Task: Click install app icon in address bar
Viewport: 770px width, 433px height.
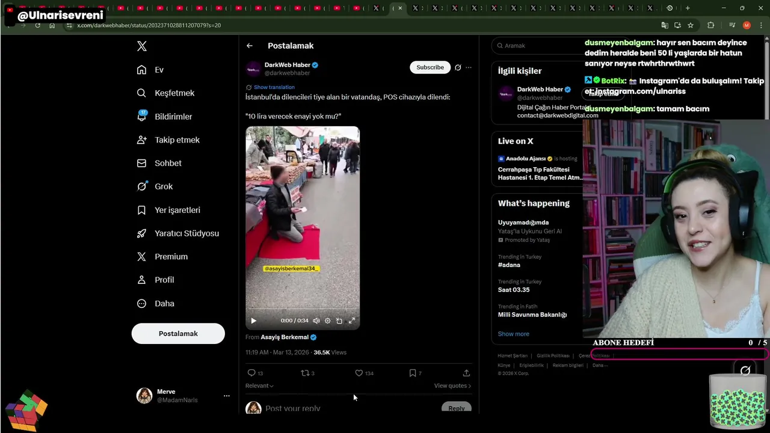Action: (x=678, y=25)
